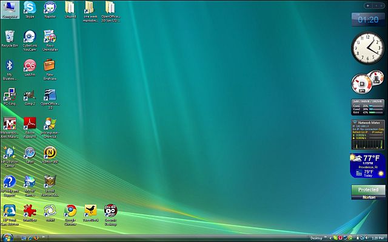
Task: Select the Unused folder
Action: [x=70, y=10]
